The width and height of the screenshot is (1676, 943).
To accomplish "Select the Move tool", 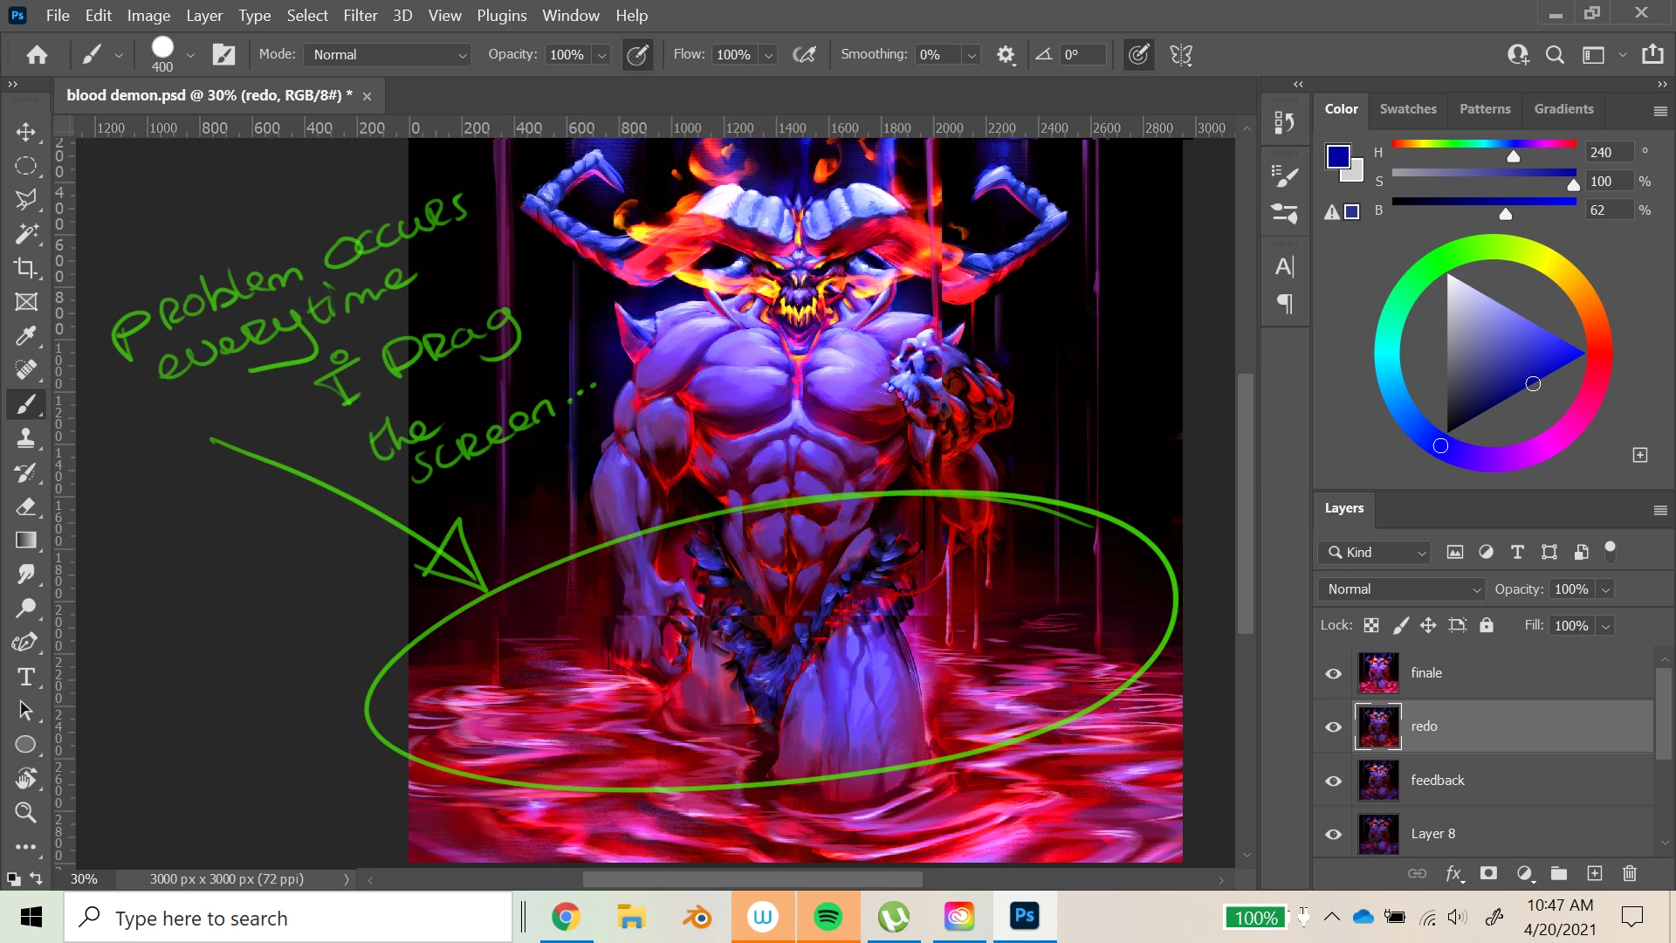I will (x=25, y=132).
